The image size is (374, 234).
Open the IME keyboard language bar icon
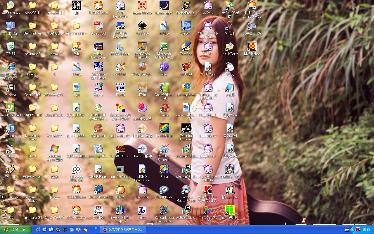pos(347,230)
